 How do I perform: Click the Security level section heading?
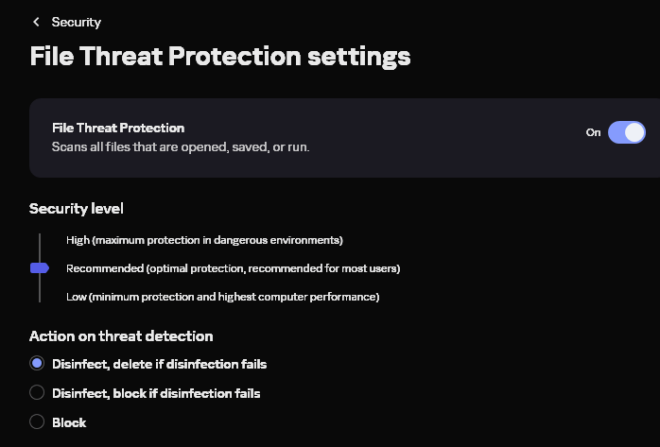click(77, 208)
